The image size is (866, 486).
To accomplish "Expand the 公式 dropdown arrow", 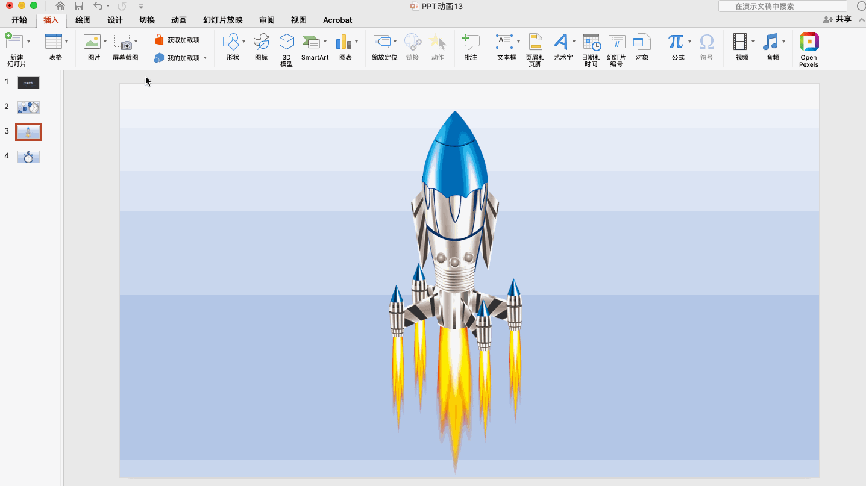I will point(689,42).
